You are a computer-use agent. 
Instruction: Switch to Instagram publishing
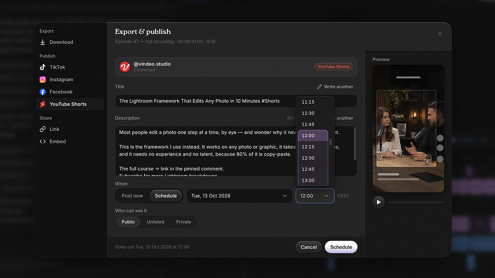pos(70,79)
